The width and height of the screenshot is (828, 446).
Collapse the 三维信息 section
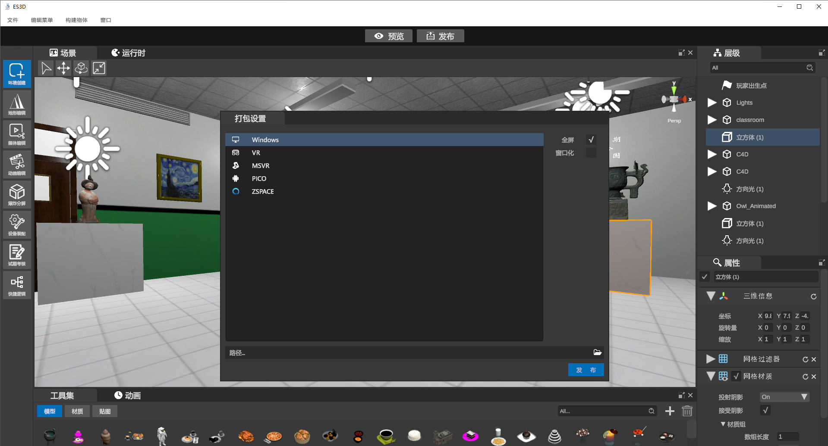[711, 296]
